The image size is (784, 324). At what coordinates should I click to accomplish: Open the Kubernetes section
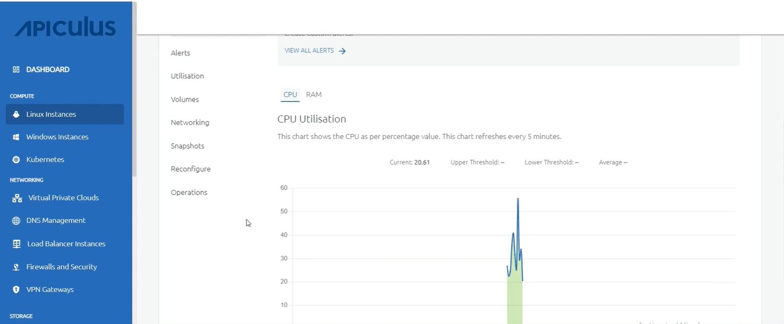click(45, 160)
